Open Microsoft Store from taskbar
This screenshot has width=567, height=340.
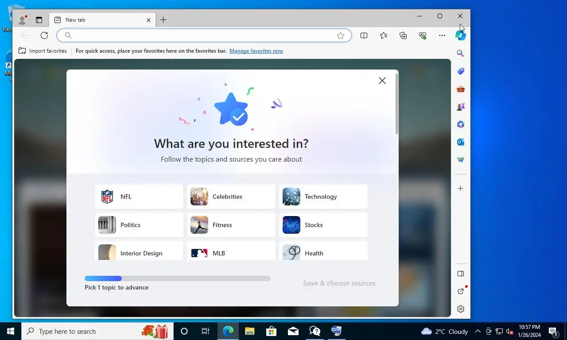coord(271,331)
